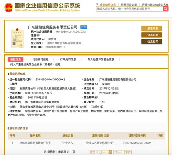Viewport: 172px width, 155px height.
Task: Click the 企业法人营业执照(公司) cell
Action: click(100, 143)
